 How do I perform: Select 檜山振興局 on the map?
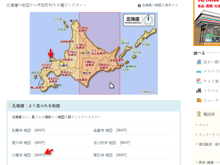point(37,88)
